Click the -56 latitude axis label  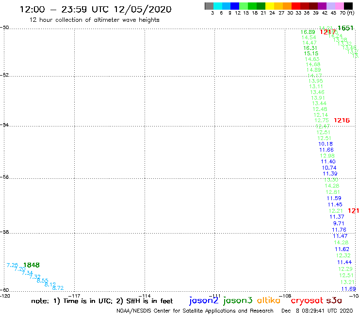point(4,177)
